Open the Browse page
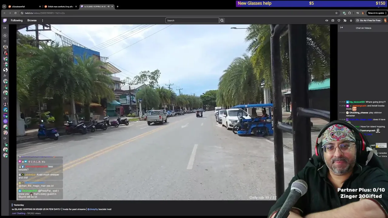 point(32,21)
